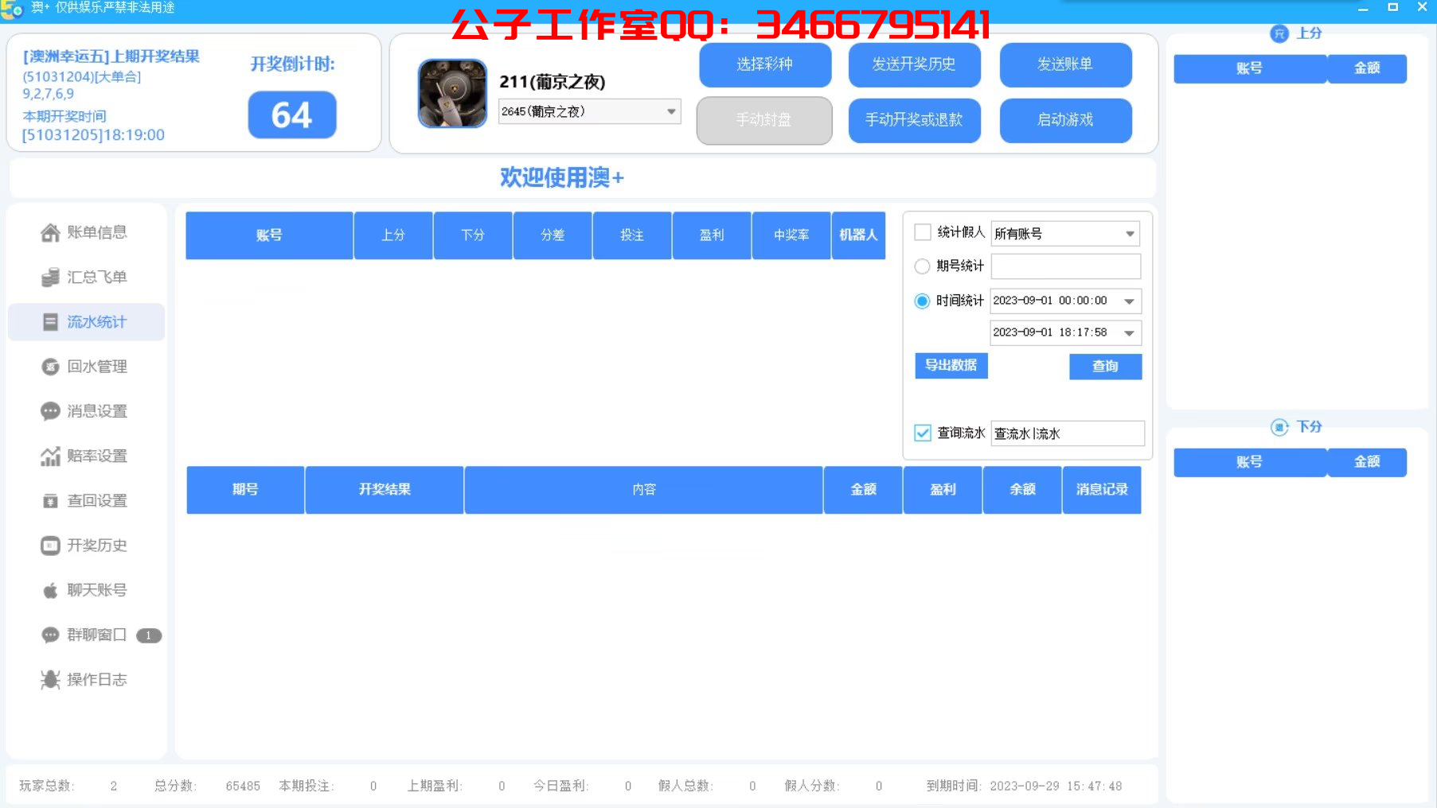The height and width of the screenshot is (808, 1437).
Task: Select the 时间统计 radio button
Action: (922, 301)
